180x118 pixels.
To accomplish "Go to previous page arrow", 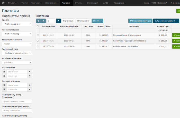I will coord(38,21).
